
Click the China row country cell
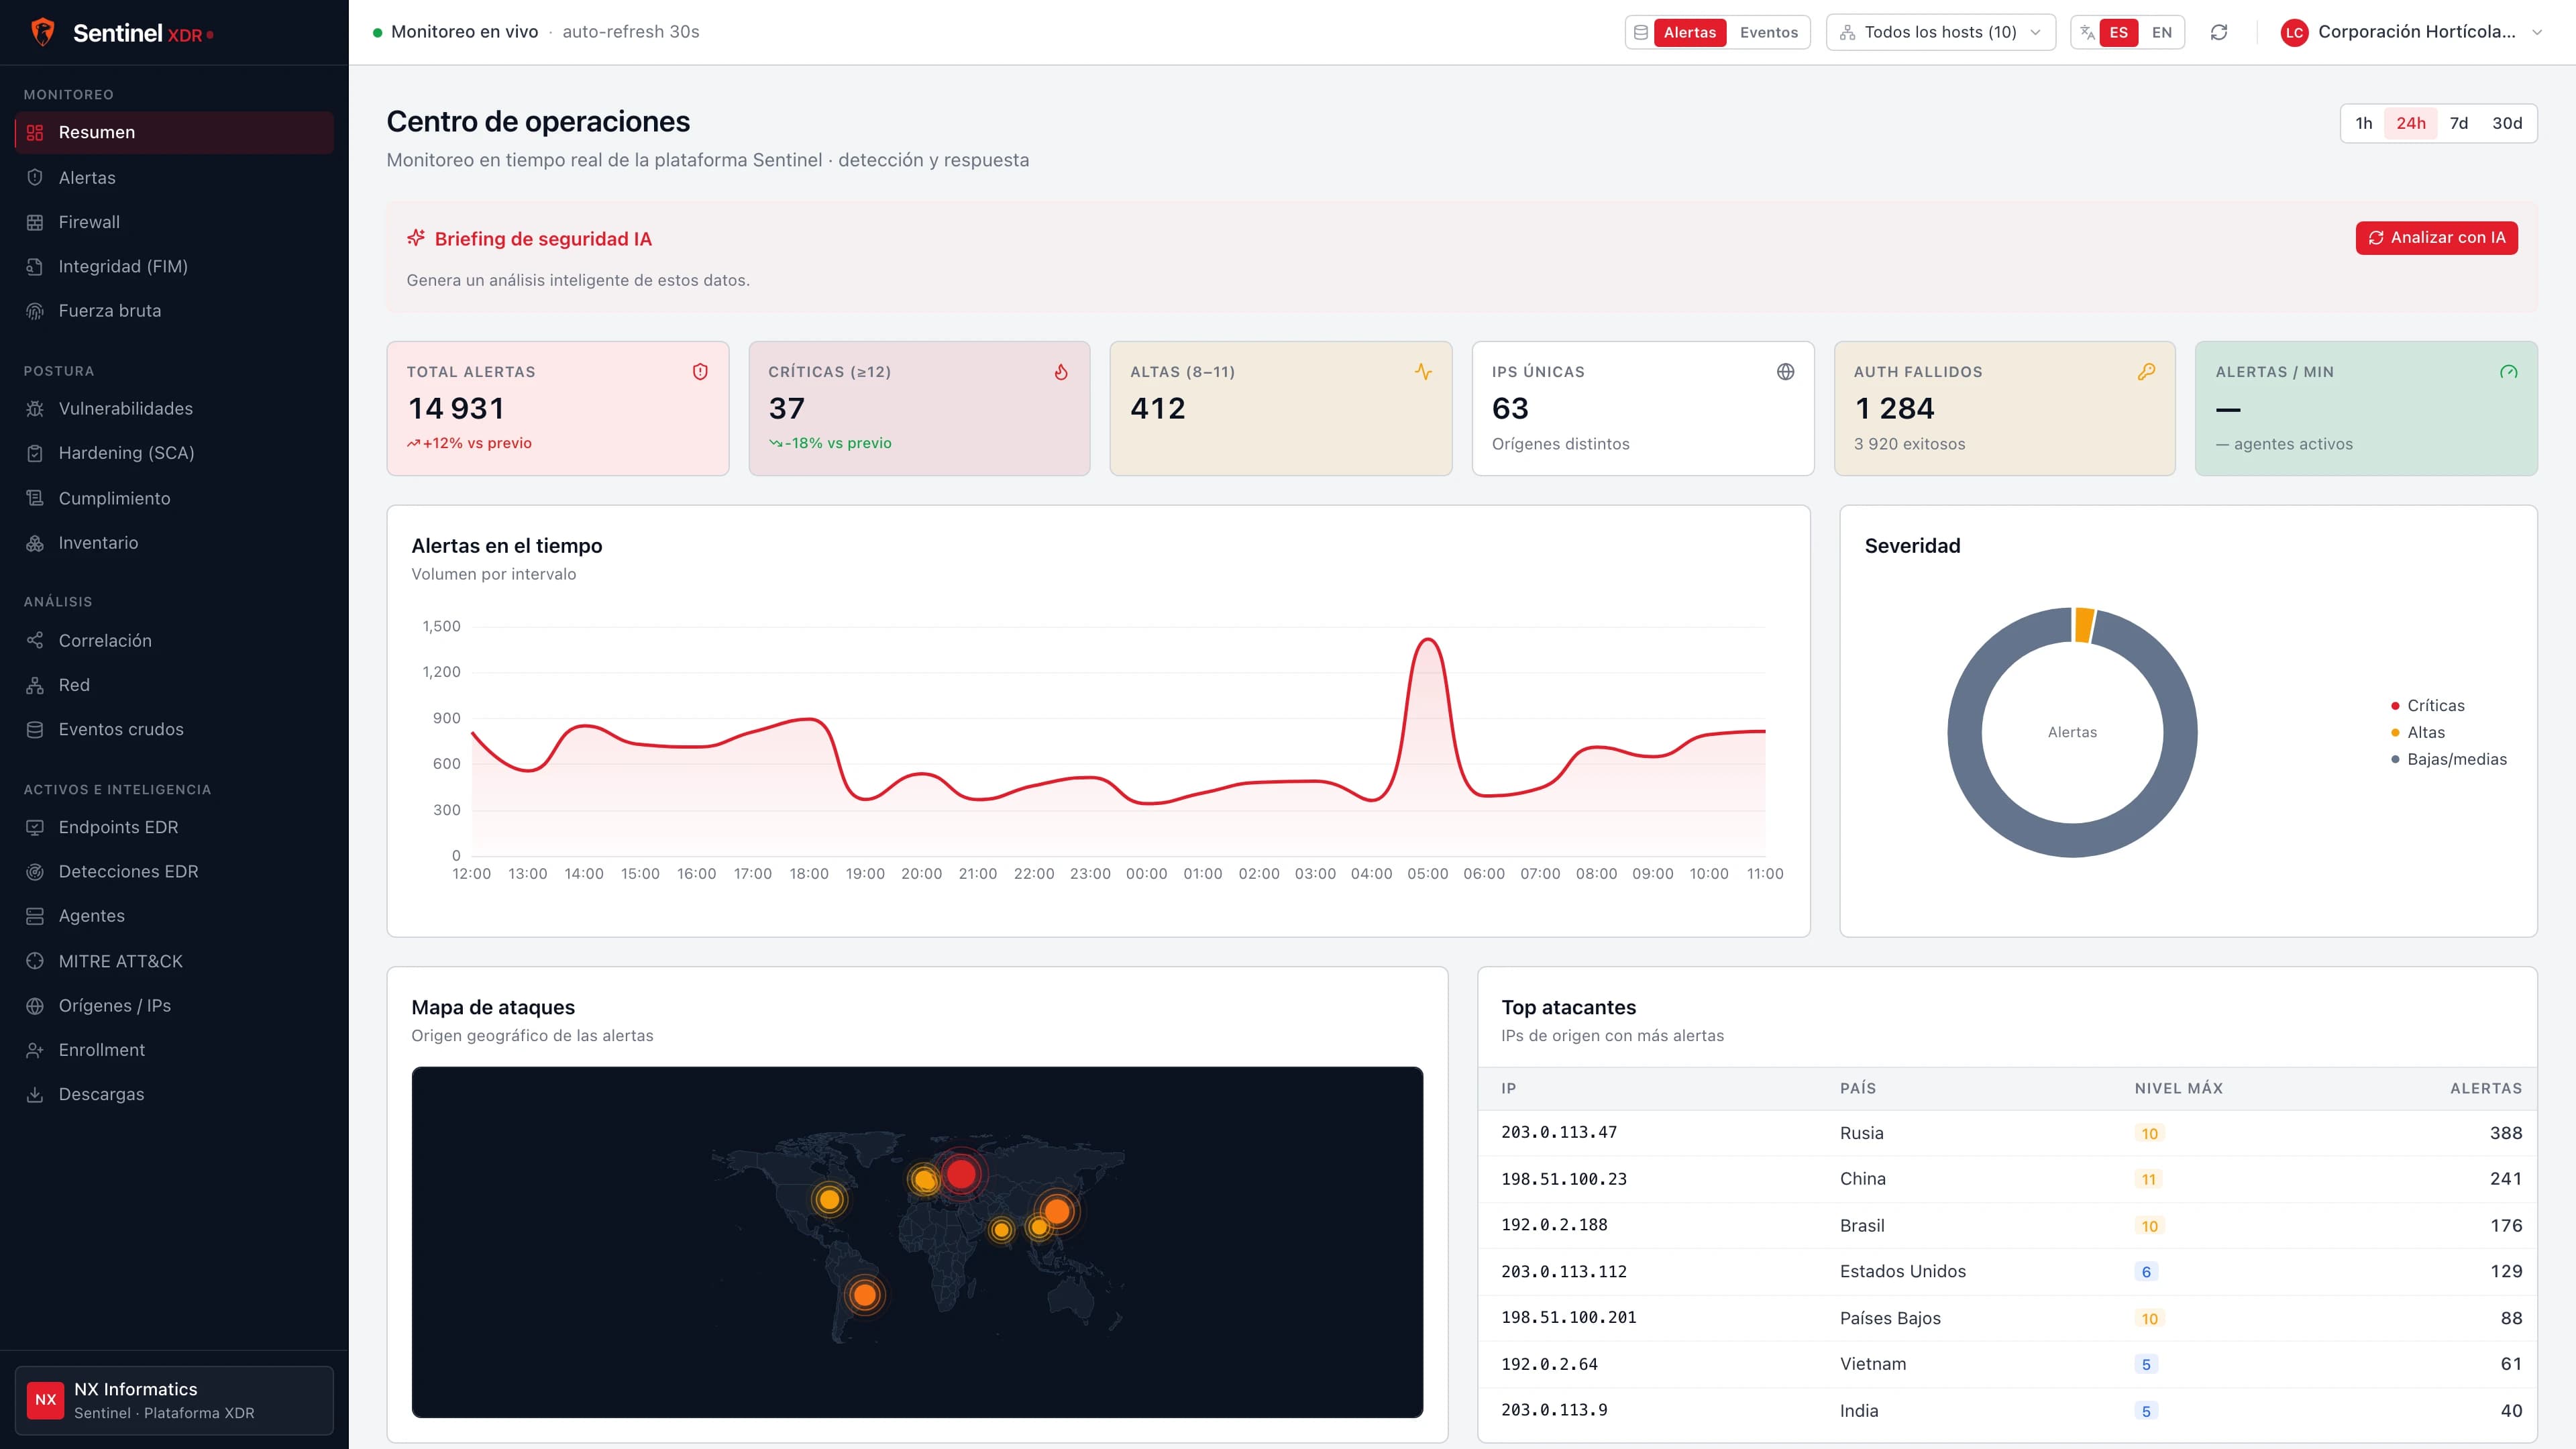point(1862,1179)
